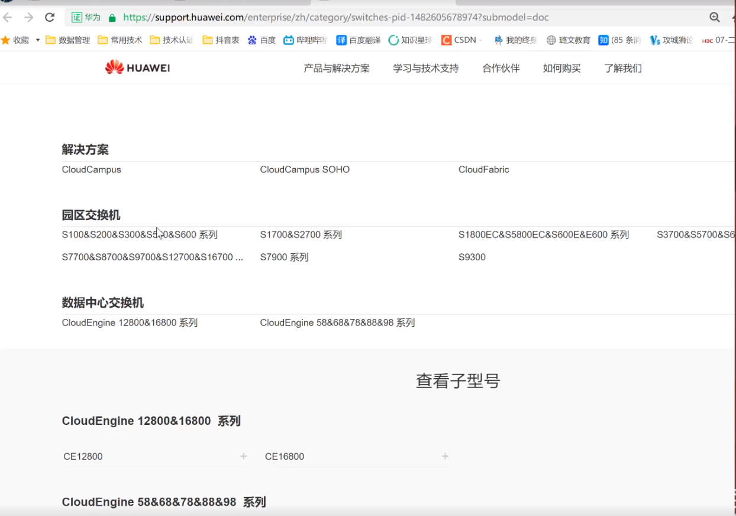
Task: Open the S9300 link
Action: [472, 257]
